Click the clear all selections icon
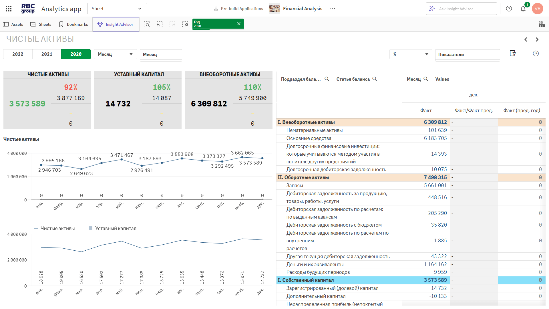 185,24
